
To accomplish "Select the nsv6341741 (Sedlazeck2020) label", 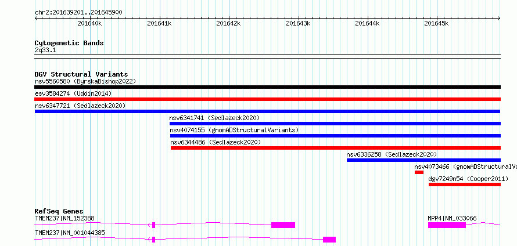I will click(215, 118).
